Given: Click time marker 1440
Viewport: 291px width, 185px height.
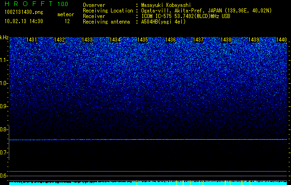Looking at the screenshot, I should [x=282, y=40].
